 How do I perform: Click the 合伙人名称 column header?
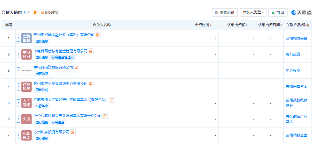click(102, 25)
